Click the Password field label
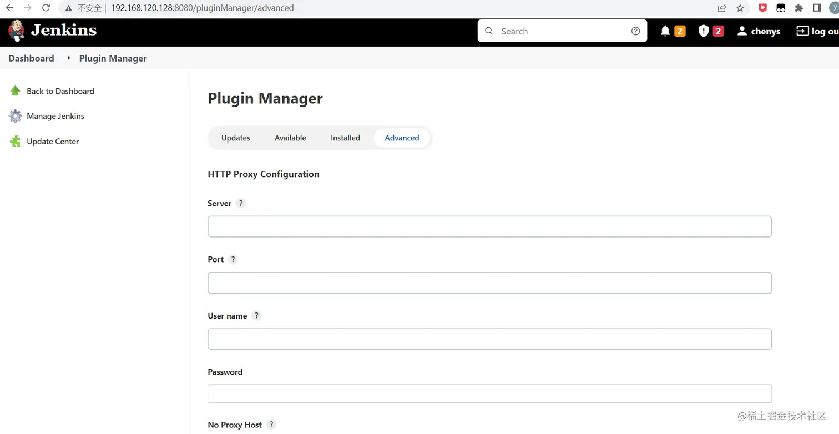This screenshot has height=434, width=839. (x=225, y=372)
